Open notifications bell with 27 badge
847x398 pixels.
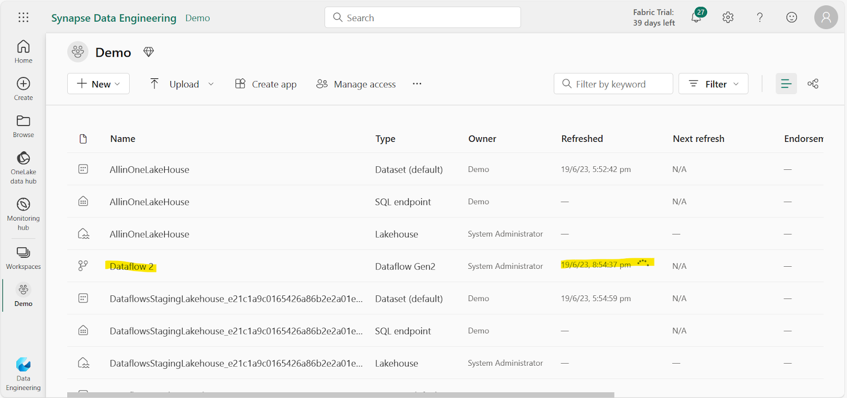(697, 16)
